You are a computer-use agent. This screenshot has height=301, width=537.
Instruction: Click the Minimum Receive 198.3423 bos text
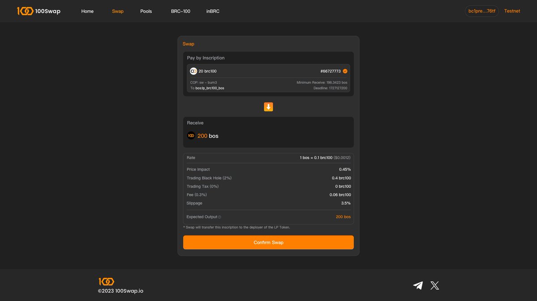(322, 83)
